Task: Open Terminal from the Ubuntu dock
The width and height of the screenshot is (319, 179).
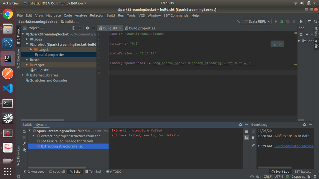Action: tap(8, 104)
